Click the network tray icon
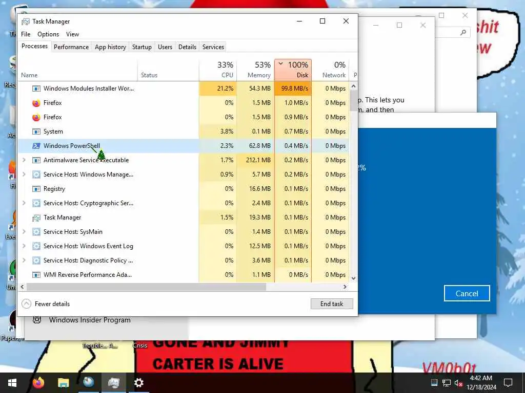 point(447,383)
